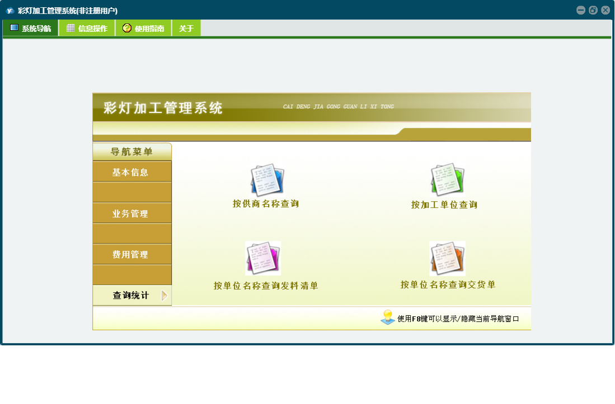Maximize the application window
The width and height of the screenshot is (615, 404).
593,10
